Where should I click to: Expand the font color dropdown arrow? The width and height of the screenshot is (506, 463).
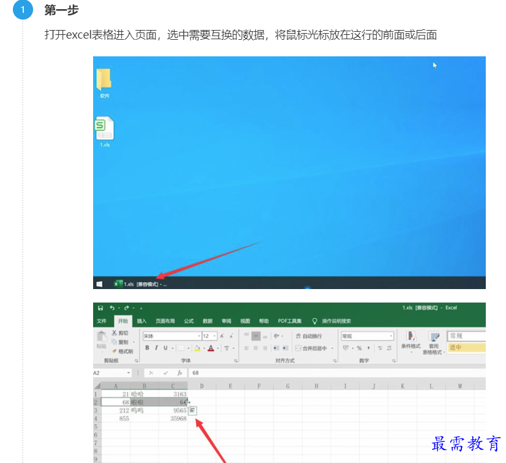point(218,348)
